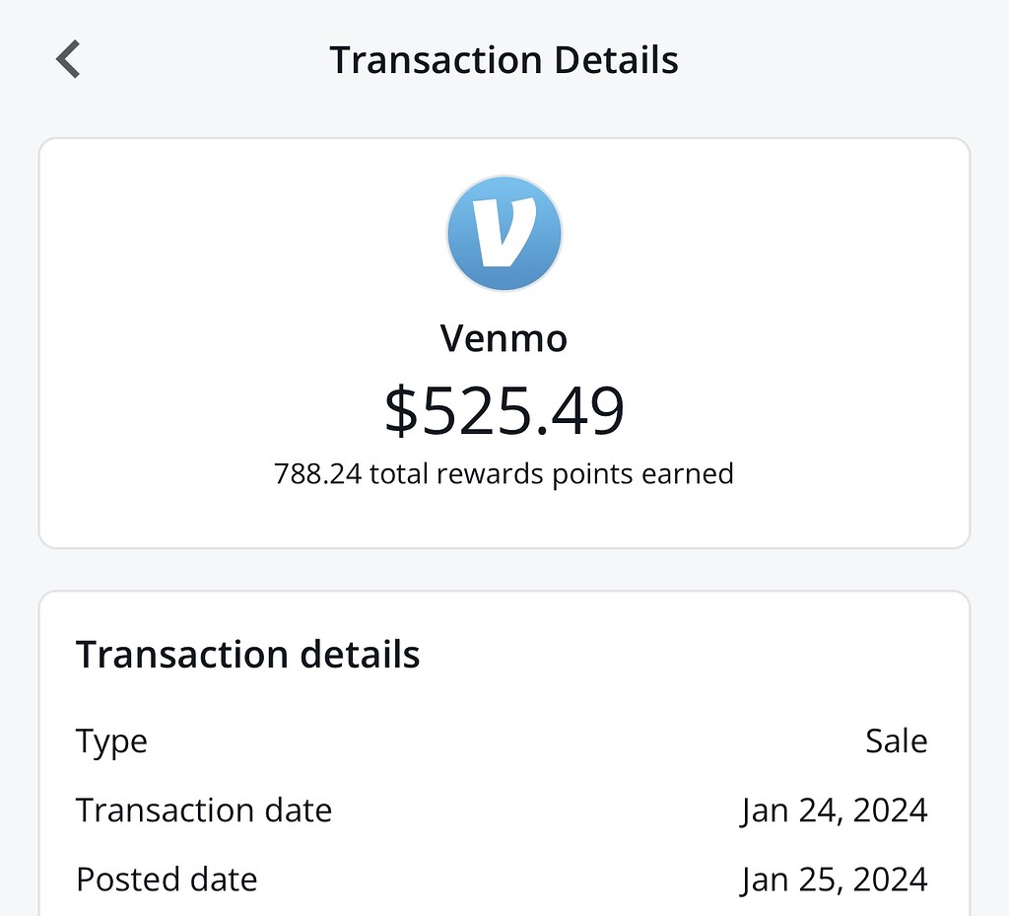The height and width of the screenshot is (916, 1009).
Task: Click the V inside the Venmo badge
Action: pyautogui.click(x=504, y=233)
